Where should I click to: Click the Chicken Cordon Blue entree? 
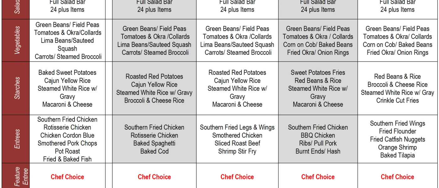click(x=67, y=135)
